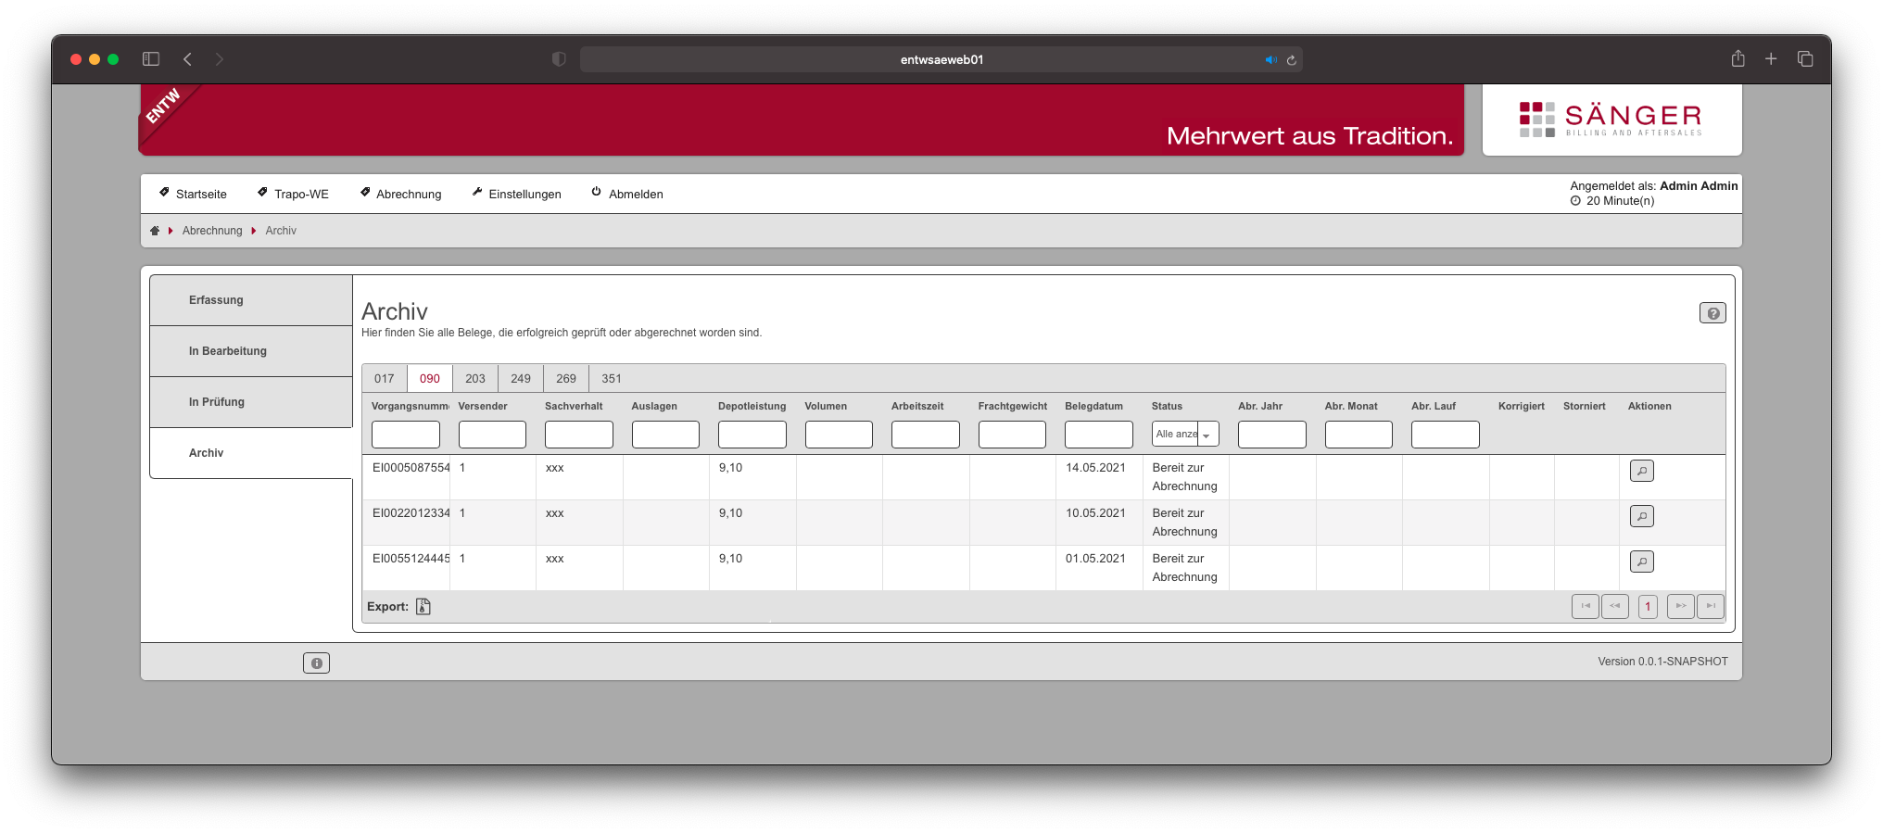Click the Abr. Monat filter field
Viewport: 1883px width, 833px height.
pos(1359,435)
